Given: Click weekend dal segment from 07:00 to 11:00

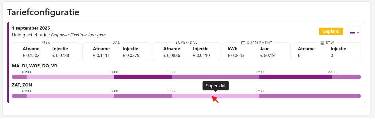Looking at the screenshot, I should [143, 96].
